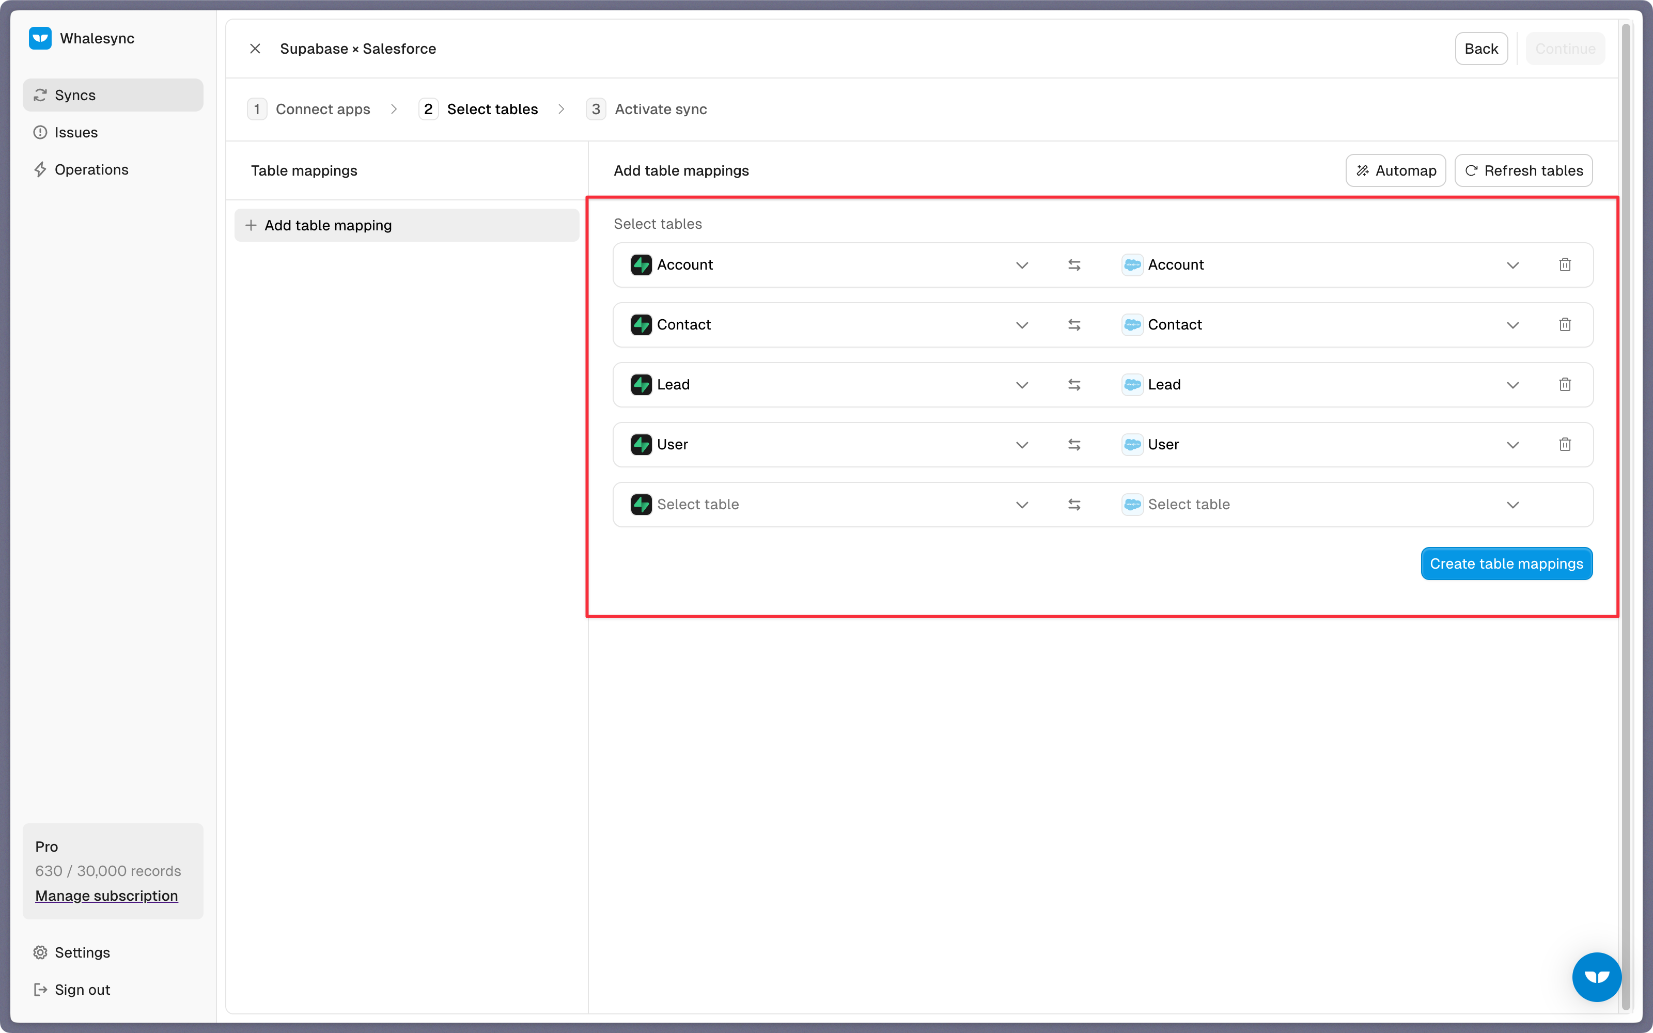Click the Supabase icon in User row
Viewport: 1653px width, 1033px height.
point(642,445)
